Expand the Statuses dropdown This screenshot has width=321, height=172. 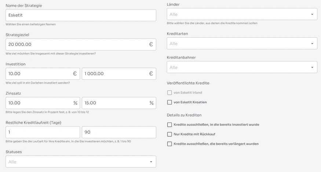[x=81, y=162]
